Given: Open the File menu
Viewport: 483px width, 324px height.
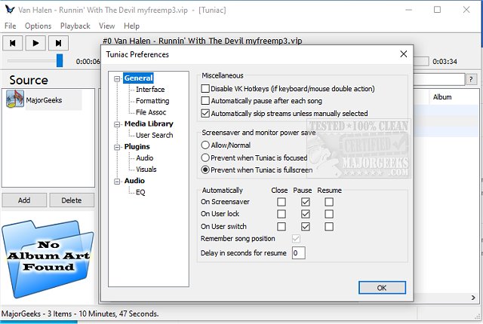Looking at the screenshot, I should pyautogui.click(x=10, y=26).
